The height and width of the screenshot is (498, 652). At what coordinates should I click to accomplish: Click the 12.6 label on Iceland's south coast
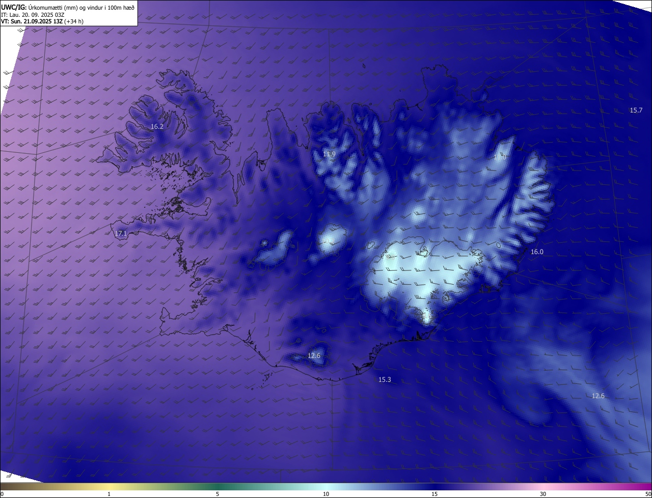point(314,355)
